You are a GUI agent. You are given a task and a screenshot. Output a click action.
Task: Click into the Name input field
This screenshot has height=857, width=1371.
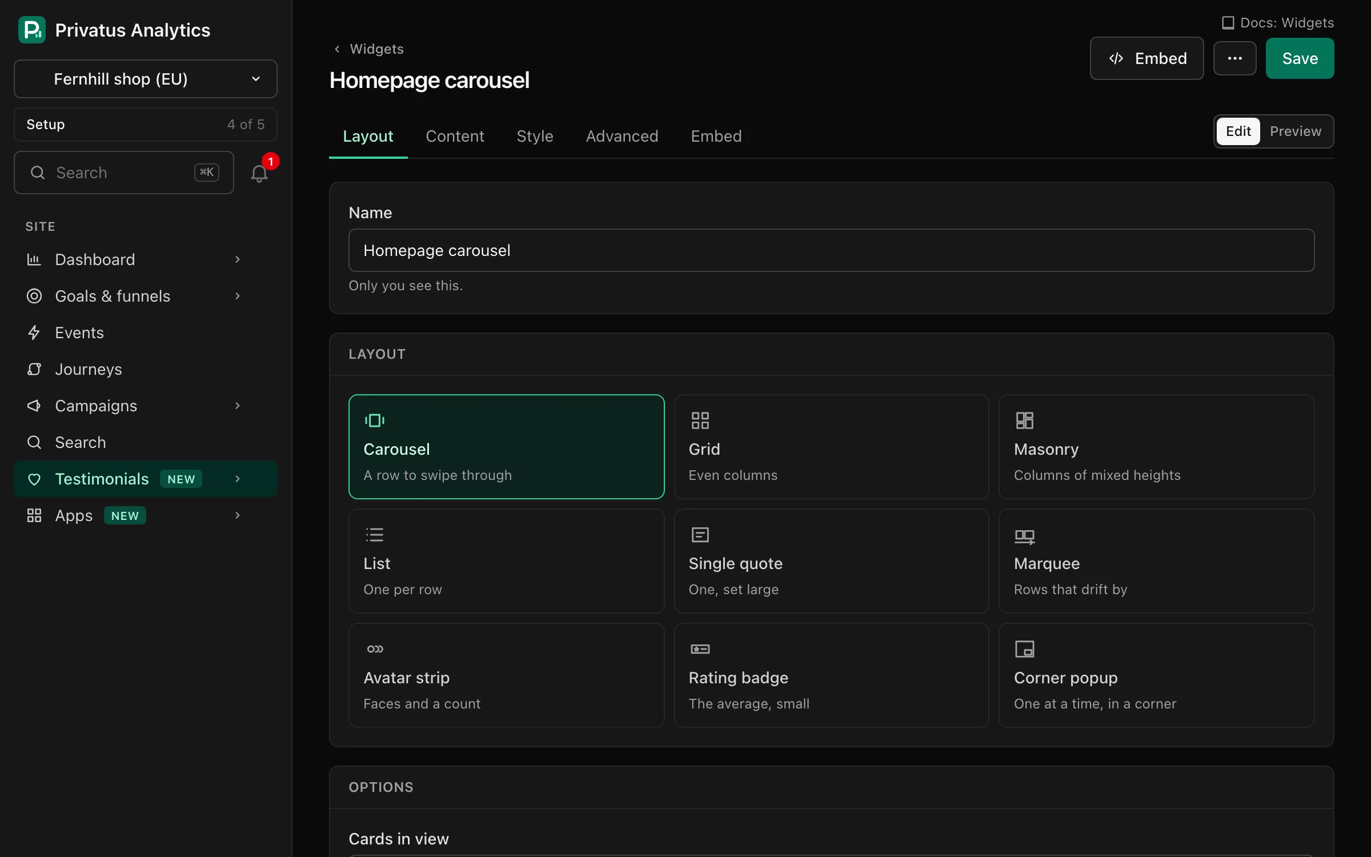[x=831, y=250]
